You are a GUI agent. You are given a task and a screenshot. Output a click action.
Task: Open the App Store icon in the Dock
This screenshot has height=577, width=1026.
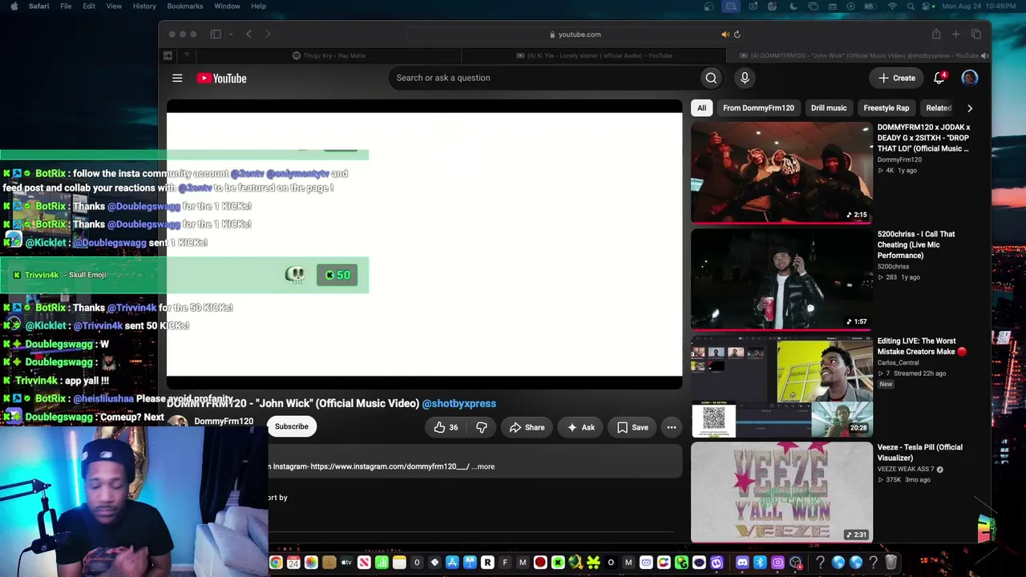452,563
